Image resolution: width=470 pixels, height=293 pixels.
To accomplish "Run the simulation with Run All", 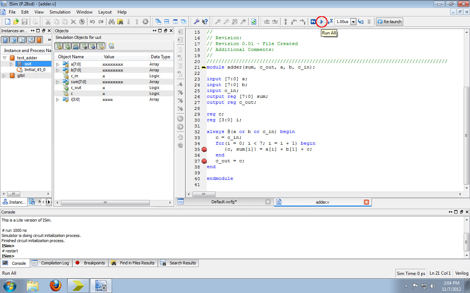I will click(321, 22).
